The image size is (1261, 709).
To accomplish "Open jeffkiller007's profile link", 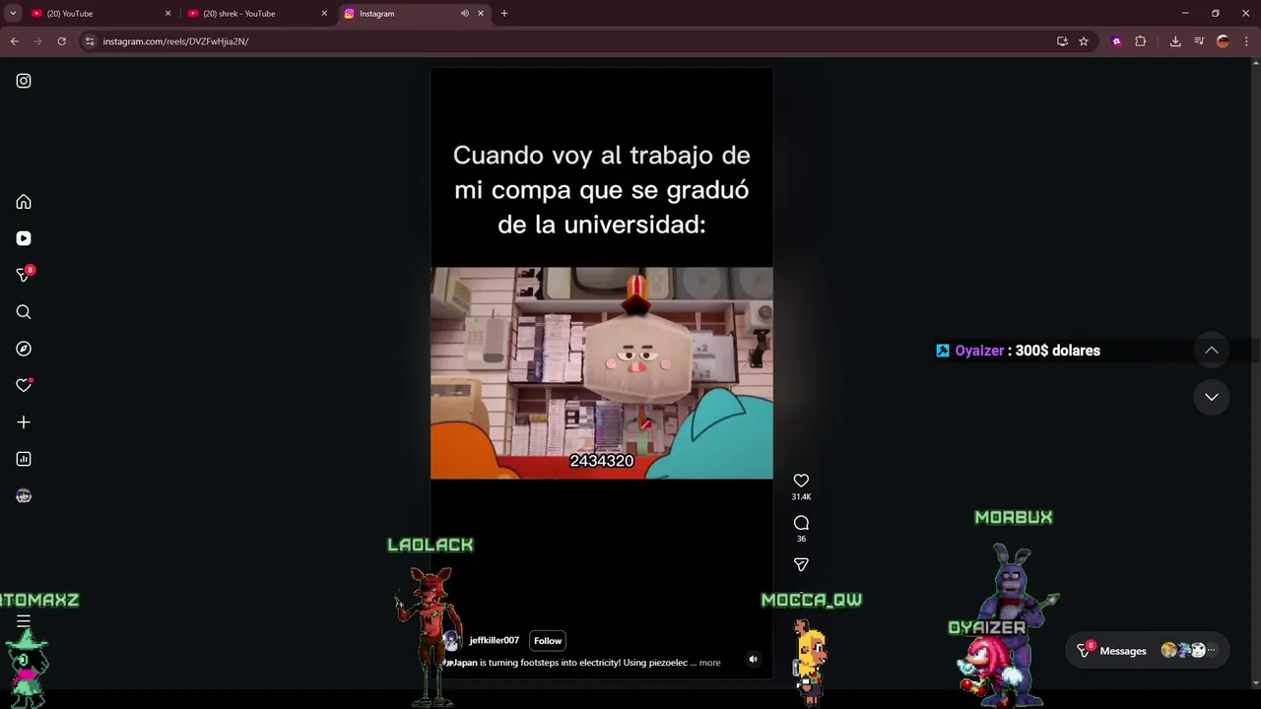I will (494, 641).
